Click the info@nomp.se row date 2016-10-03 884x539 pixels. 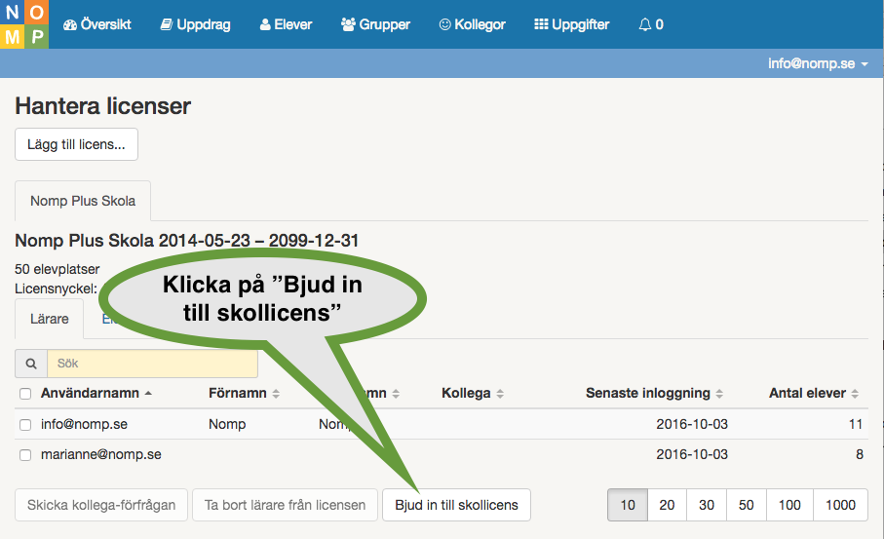coord(692,424)
